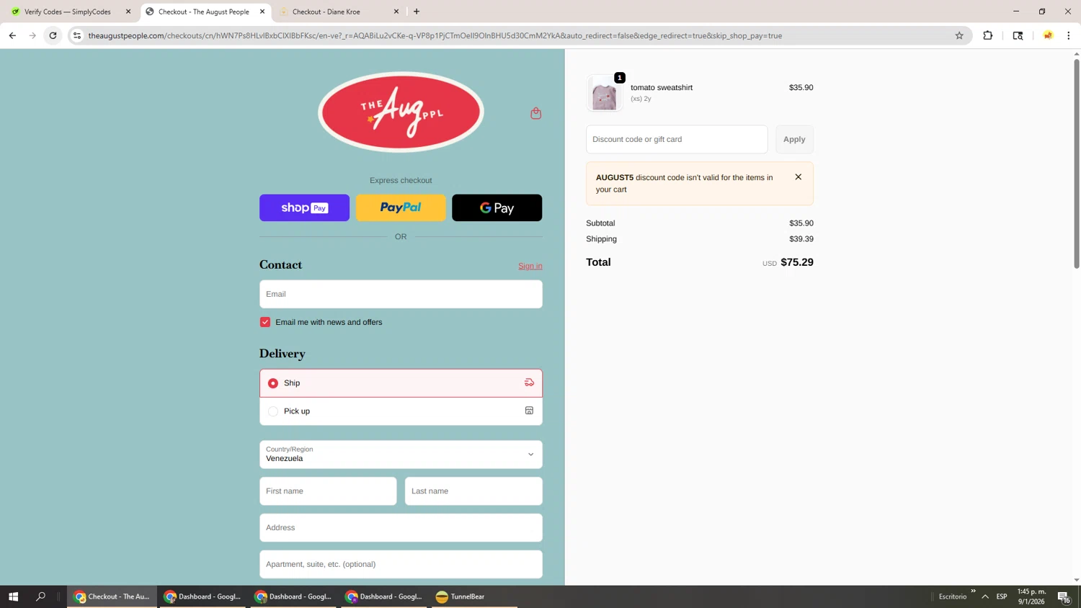Open the tab search side panel icon
Image resolution: width=1081 pixels, height=608 pixels.
click(x=1018, y=35)
